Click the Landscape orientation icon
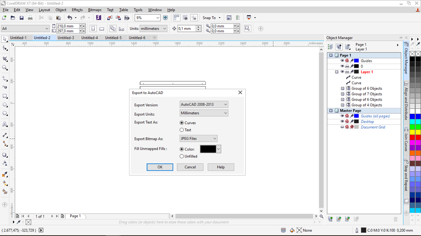Image resolution: width=421 pixels, height=236 pixels. click(x=102, y=28)
